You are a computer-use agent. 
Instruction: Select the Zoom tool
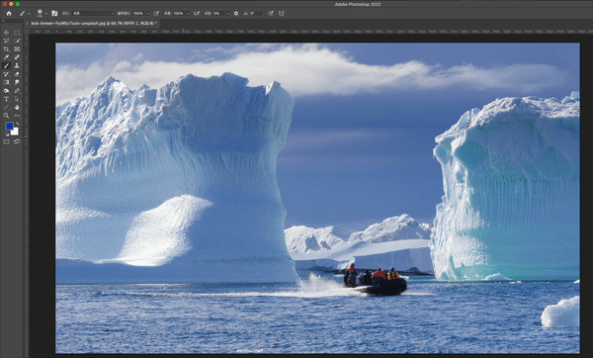click(x=6, y=116)
